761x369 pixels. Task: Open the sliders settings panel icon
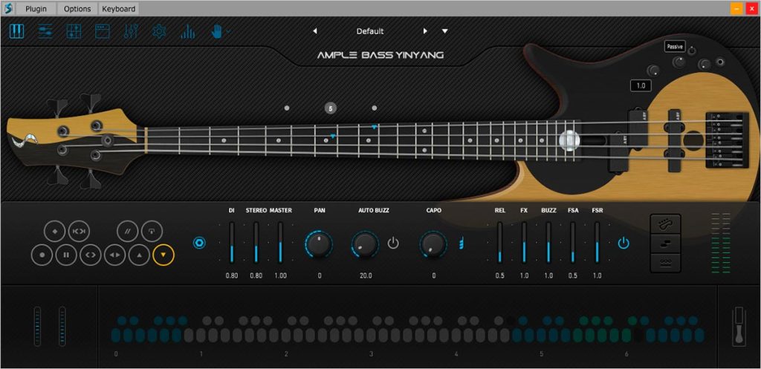[x=45, y=31]
